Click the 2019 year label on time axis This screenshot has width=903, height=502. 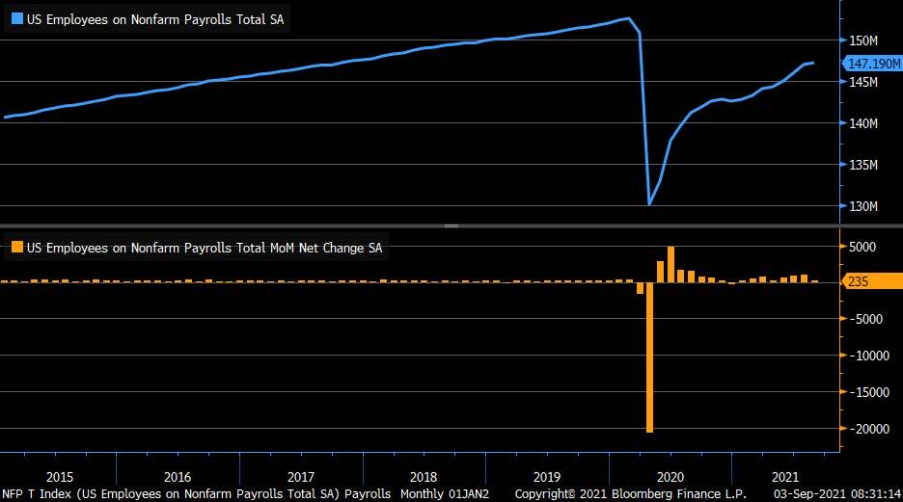546,477
